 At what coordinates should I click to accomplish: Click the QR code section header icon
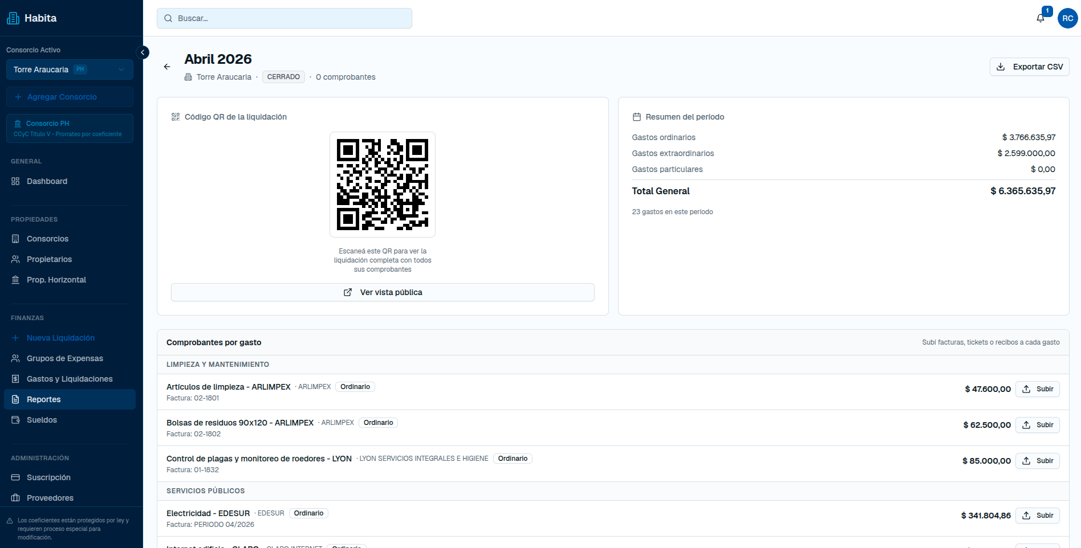176,117
